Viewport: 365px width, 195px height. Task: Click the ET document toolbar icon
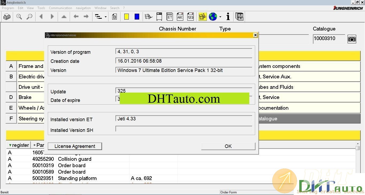(170, 17)
